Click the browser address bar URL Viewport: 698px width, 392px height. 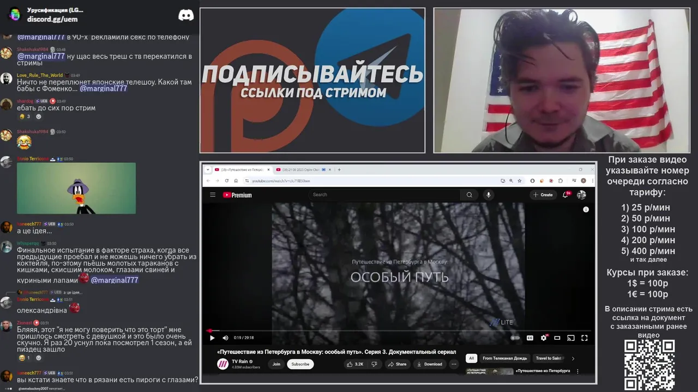tap(281, 181)
